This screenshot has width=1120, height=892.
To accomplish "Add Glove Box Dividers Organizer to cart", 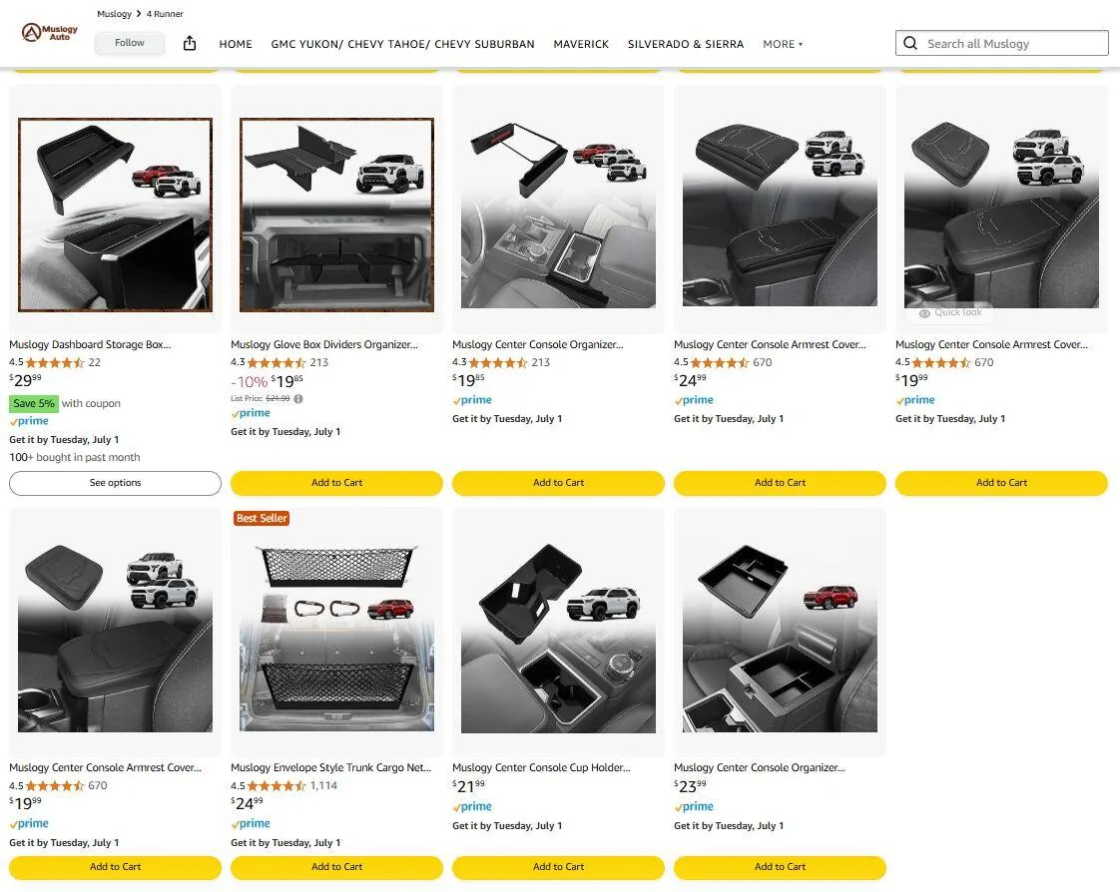I will point(336,483).
